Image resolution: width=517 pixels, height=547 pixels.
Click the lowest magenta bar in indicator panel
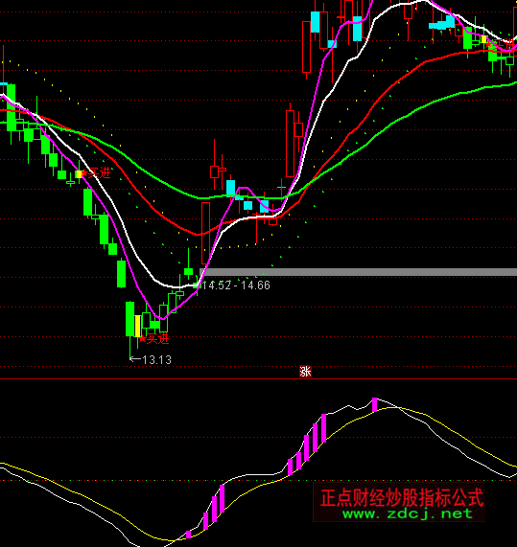click(x=189, y=535)
